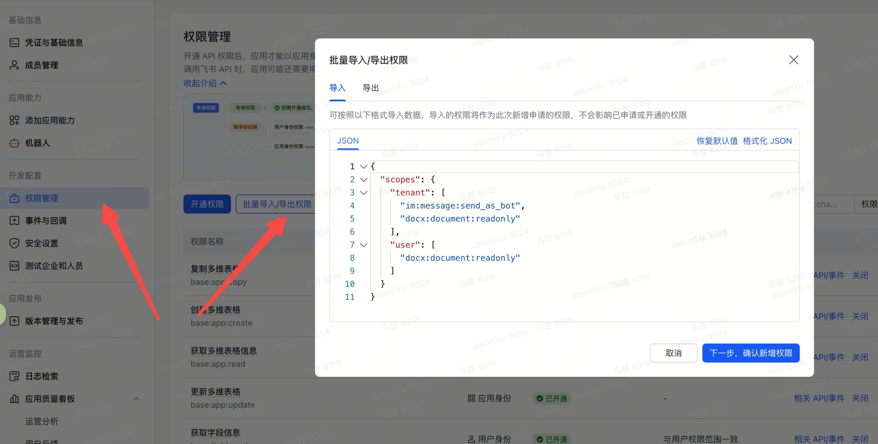Click 批量导入/导出权限 button
The image size is (878, 444).
(x=276, y=204)
